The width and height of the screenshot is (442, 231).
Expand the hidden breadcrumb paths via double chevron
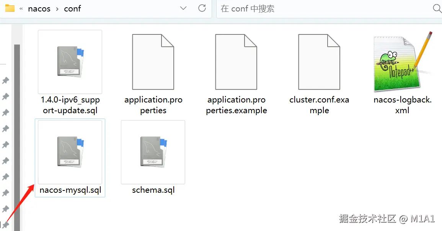[21, 8]
